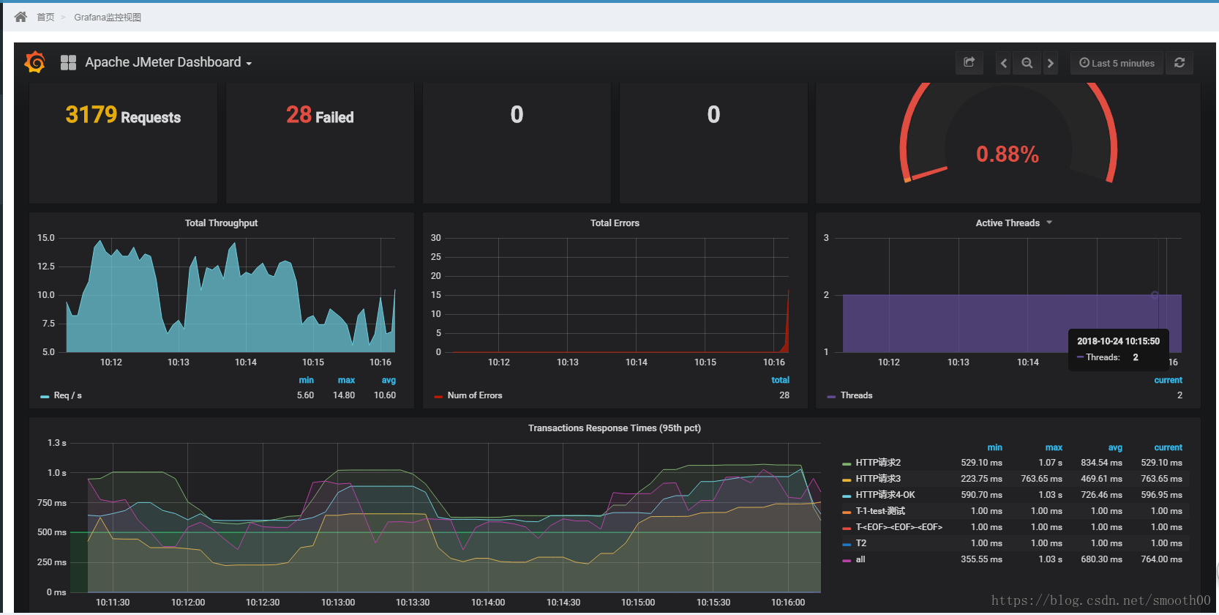Toggle T2 legend series
Screen dimensions: 1219x615
tap(861, 543)
